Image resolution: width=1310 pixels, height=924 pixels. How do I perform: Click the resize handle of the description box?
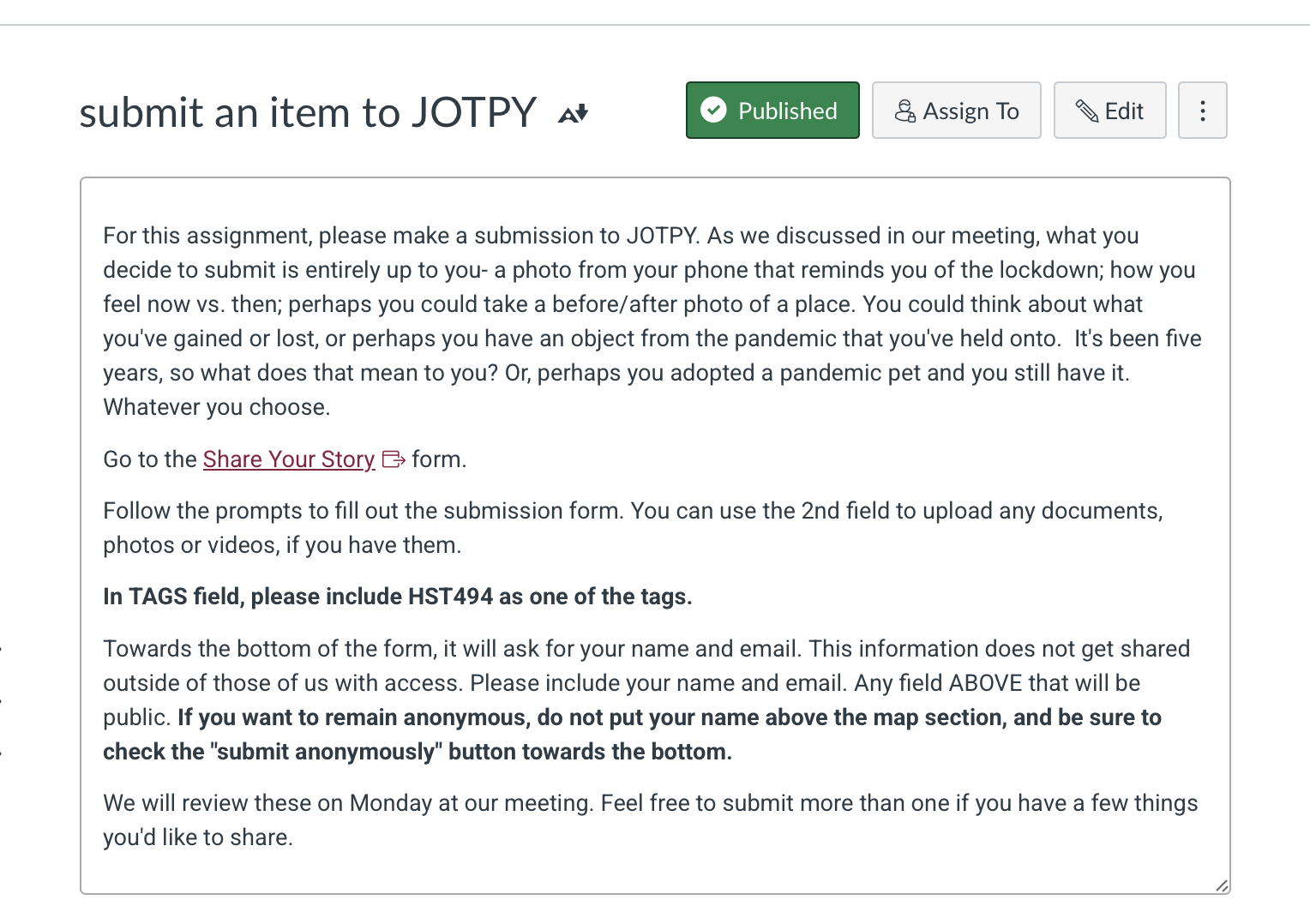point(1221,885)
